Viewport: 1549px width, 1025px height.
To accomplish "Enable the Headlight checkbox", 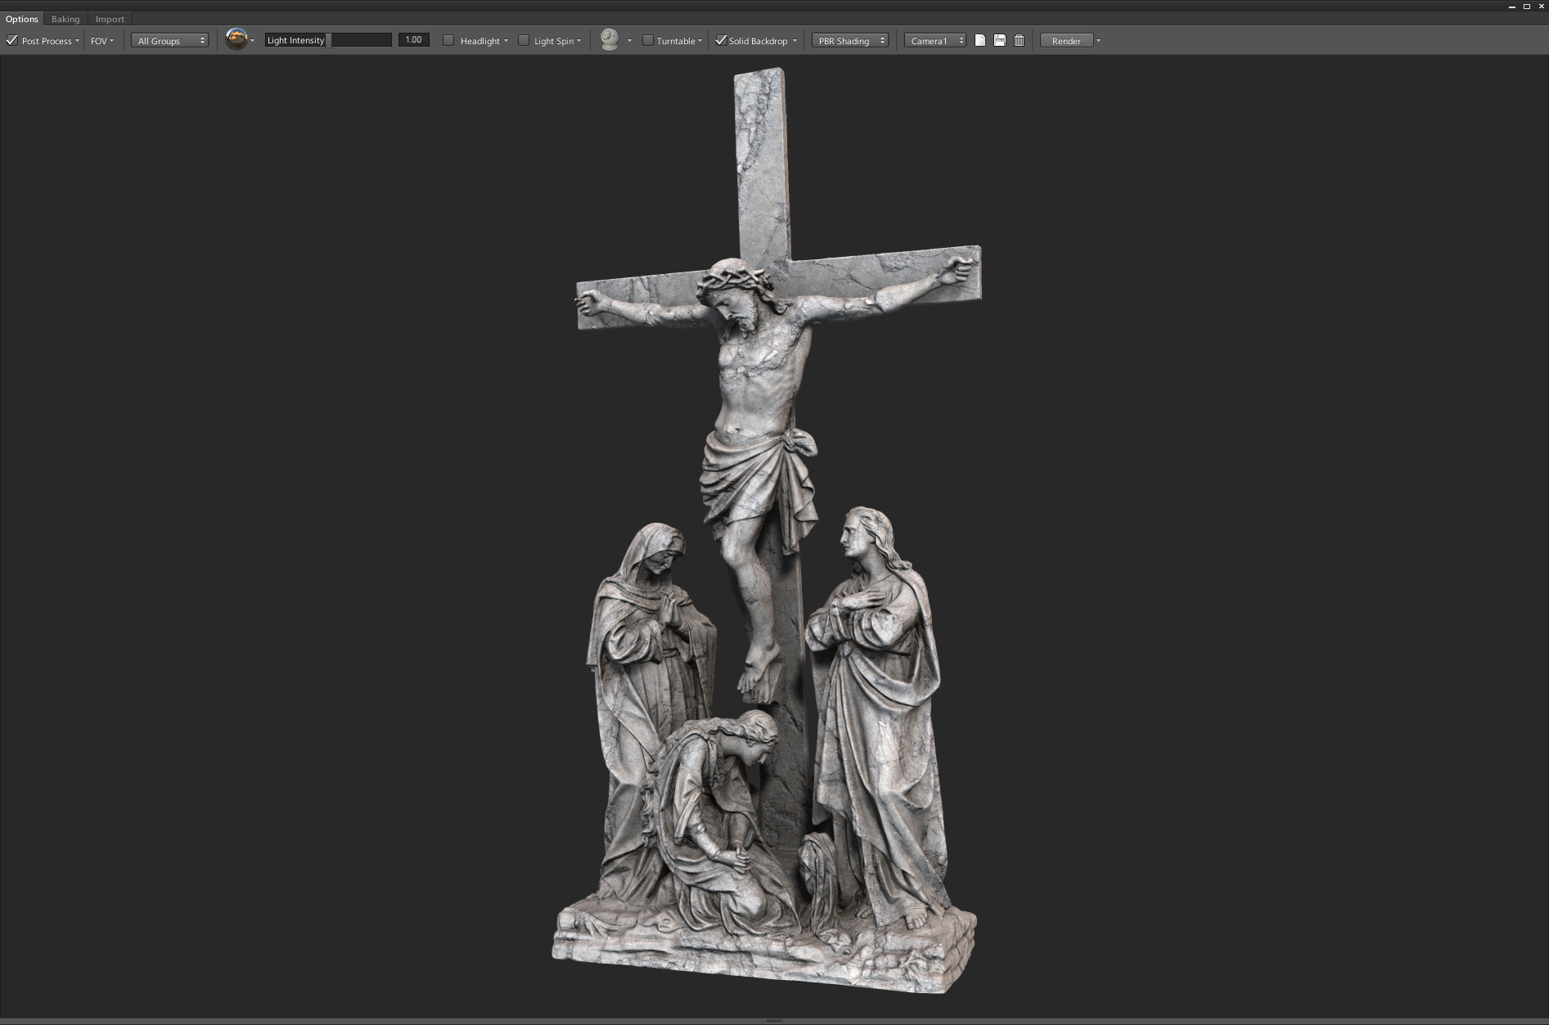I will pos(448,39).
